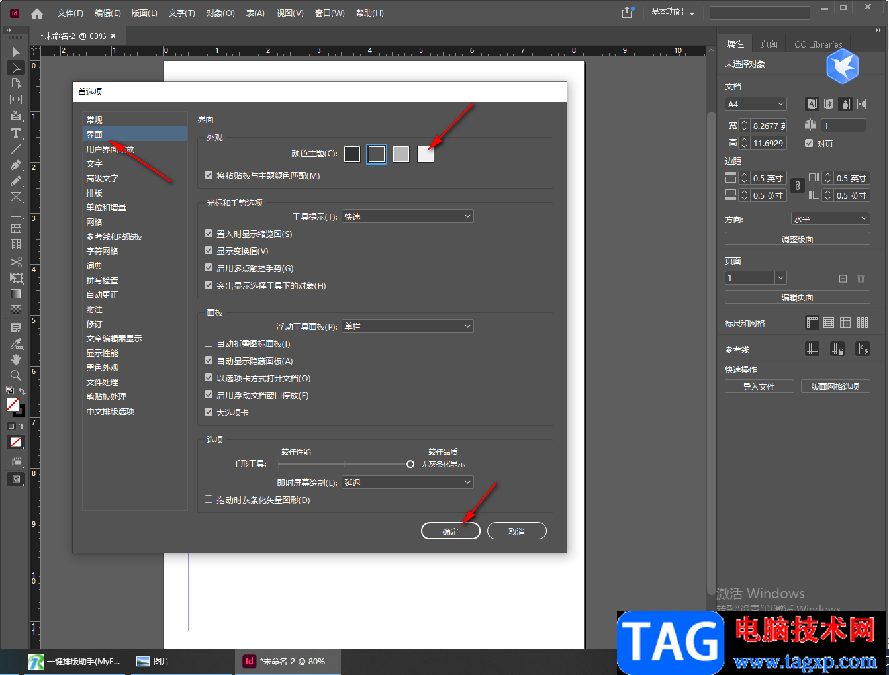Select the Direct Selection tool
The height and width of the screenshot is (675, 889).
16,67
